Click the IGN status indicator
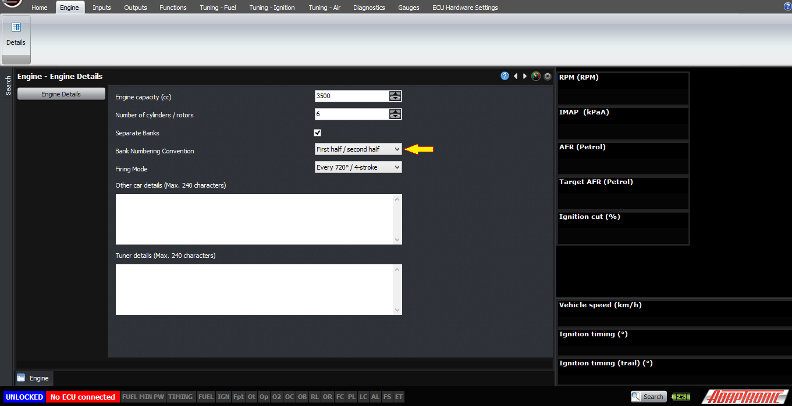The width and height of the screenshot is (792, 406). click(223, 397)
